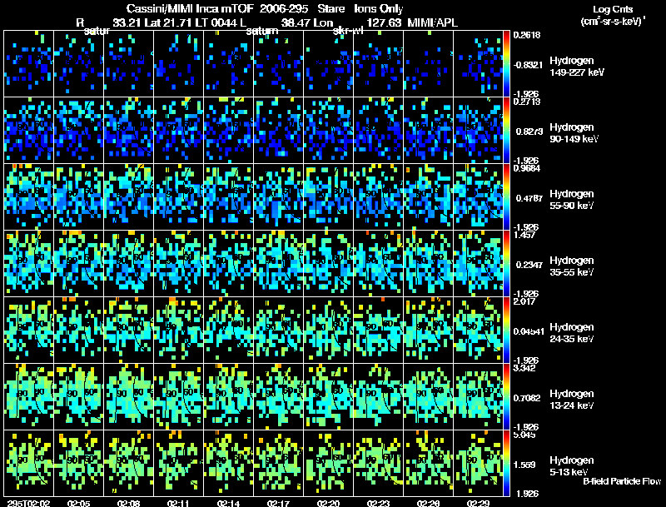
Task: Select the 24-35 keV panel at 02:02
Action: [x=29, y=330]
